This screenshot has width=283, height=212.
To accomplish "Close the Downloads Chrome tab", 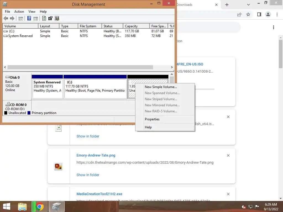I will click(216, 5).
